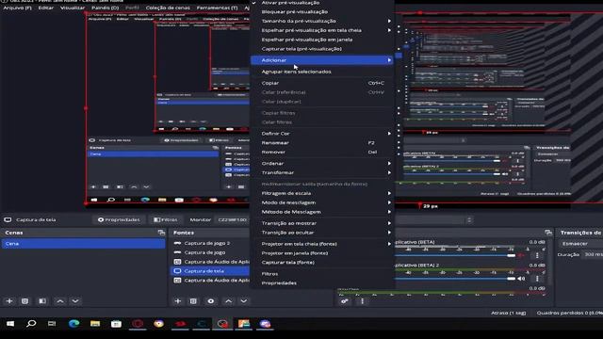Open Windows taskbar search
This screenshot has width=603, height=339.
pos(31,324)
